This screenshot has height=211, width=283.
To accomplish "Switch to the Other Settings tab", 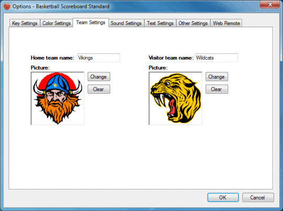I will click(x=193, y=23).
